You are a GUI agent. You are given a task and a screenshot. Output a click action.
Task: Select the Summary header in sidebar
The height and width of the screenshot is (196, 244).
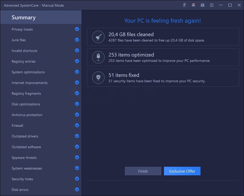coord(41,17)
